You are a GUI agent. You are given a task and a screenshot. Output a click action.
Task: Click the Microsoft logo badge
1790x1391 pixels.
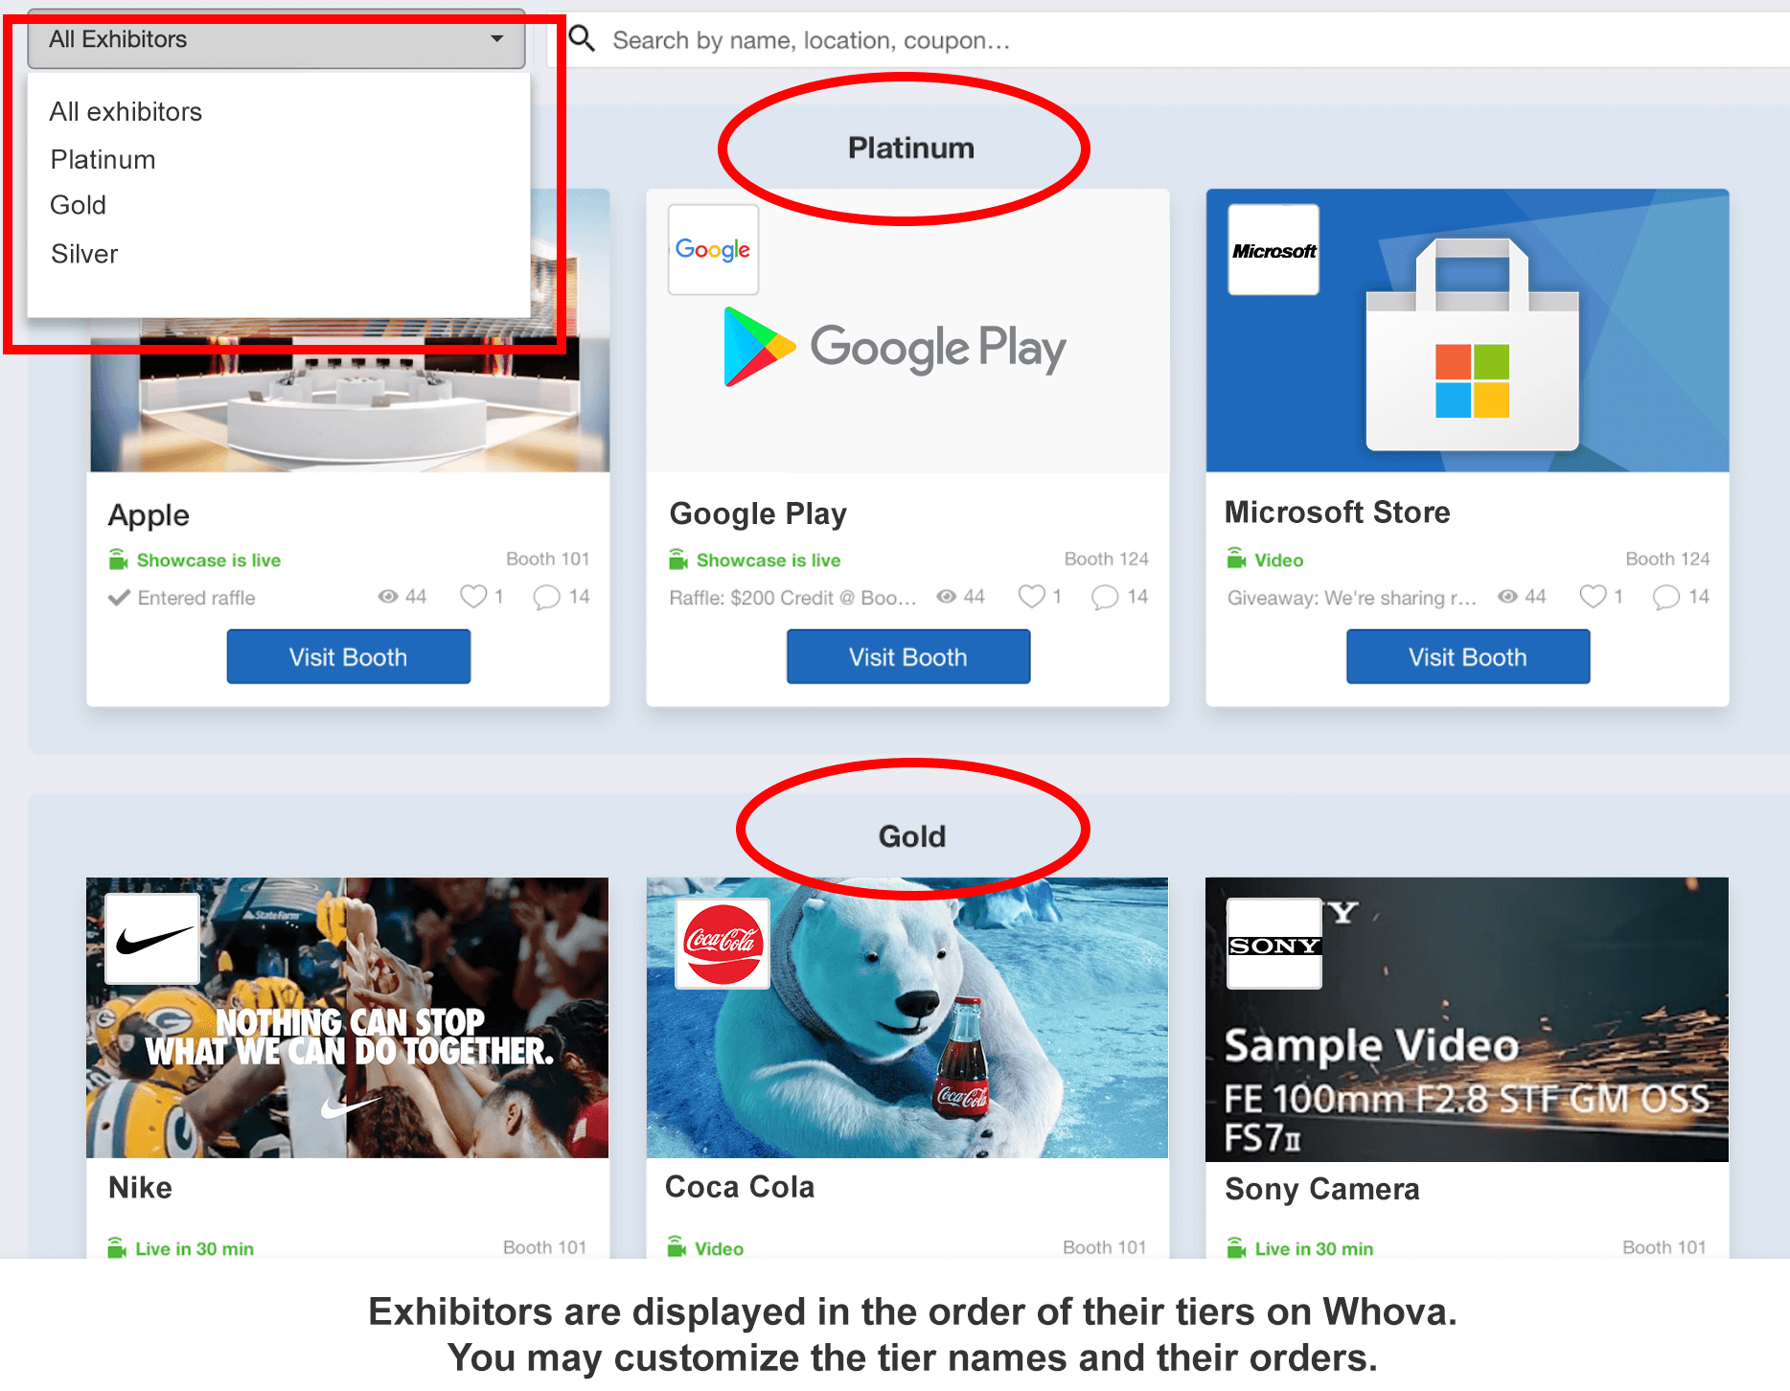[x=1274, y=249]
